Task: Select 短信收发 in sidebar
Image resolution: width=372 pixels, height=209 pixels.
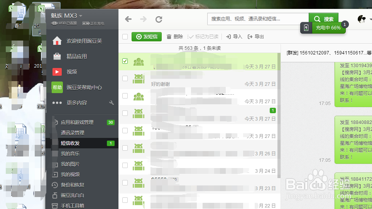Action: coord(82,143)
